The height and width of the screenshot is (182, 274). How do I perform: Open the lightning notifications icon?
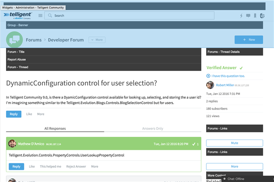coord(241,16)
